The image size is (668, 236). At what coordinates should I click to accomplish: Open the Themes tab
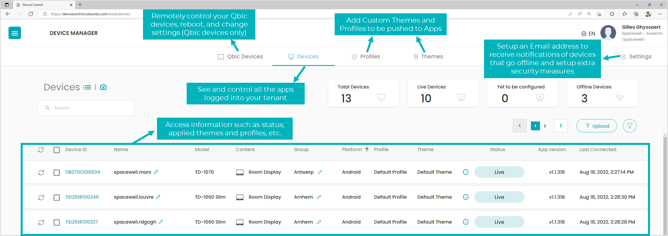(428, 57)
